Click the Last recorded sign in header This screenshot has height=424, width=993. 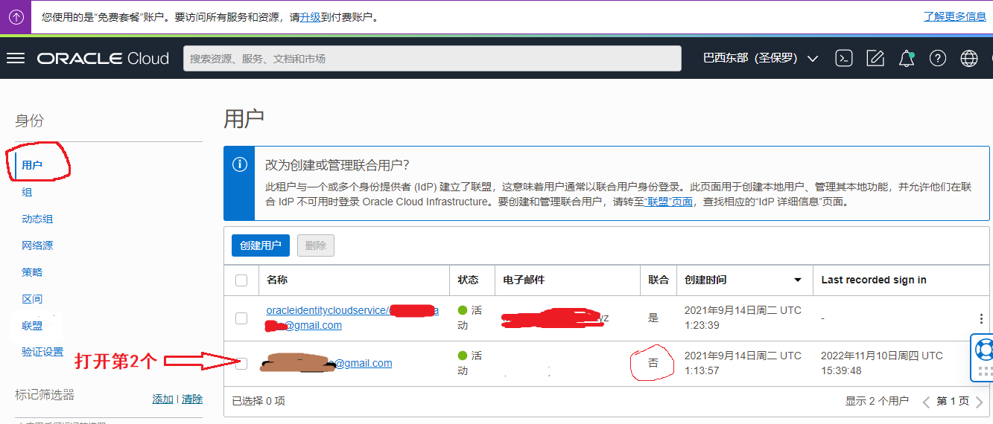[874, 280]
